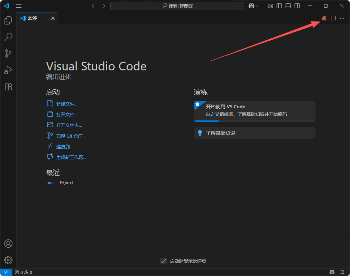
Task: Open notifications bell in status bar
Action: (x=342, y=272)
